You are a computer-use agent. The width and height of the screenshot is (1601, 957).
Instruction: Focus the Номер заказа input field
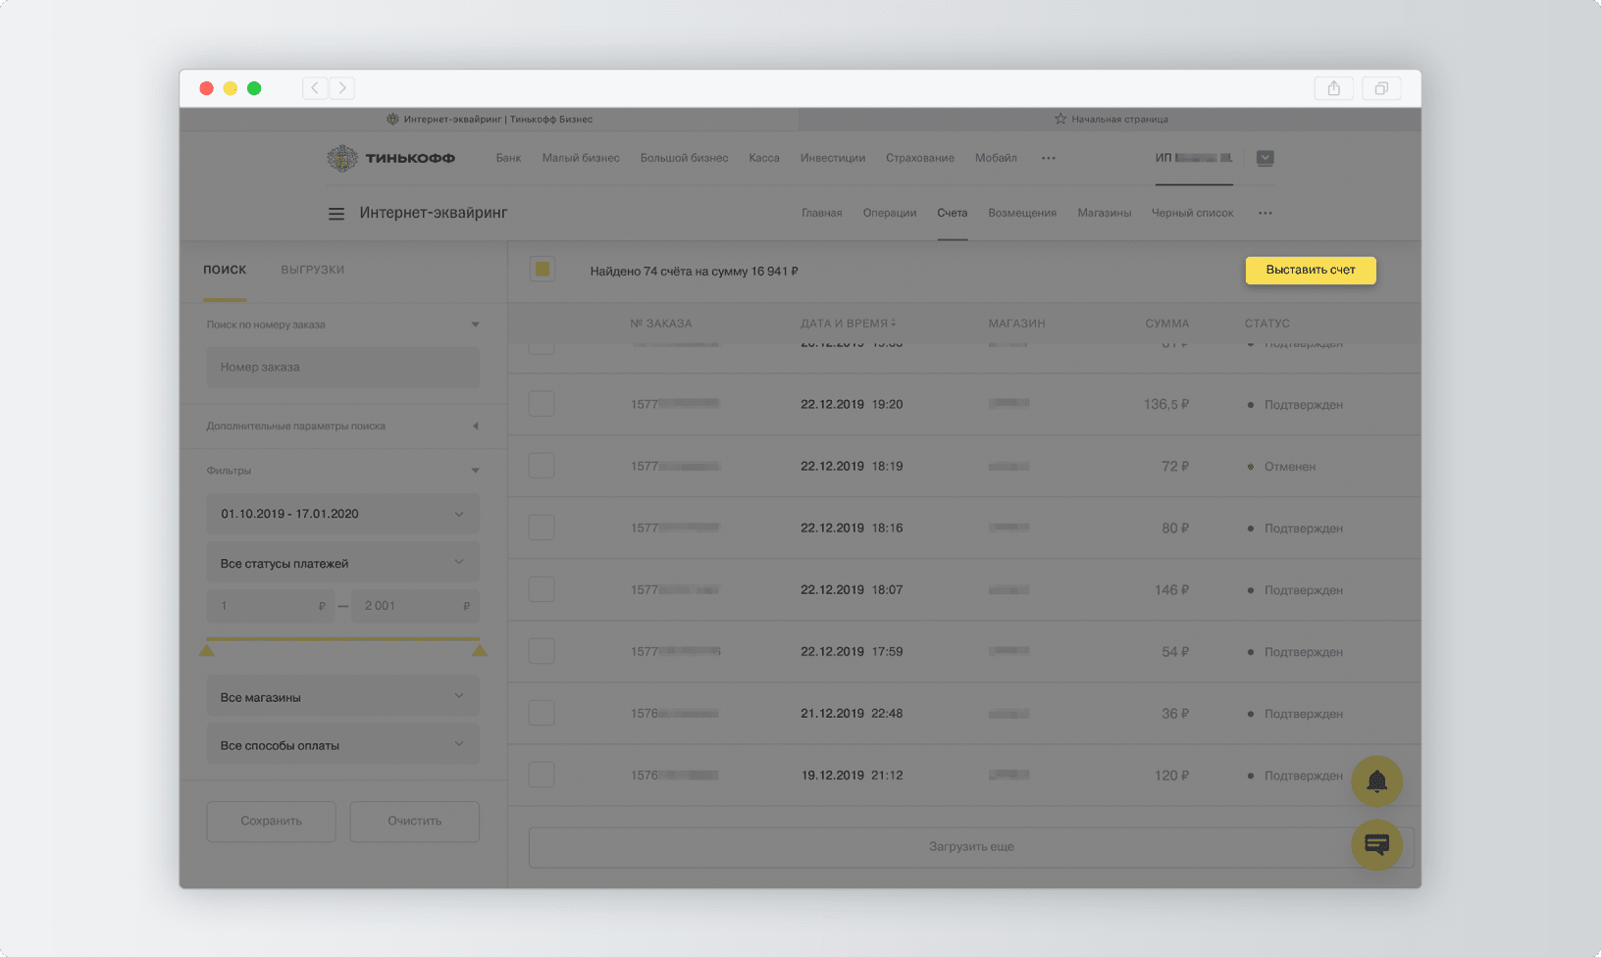tap(342, 367)
